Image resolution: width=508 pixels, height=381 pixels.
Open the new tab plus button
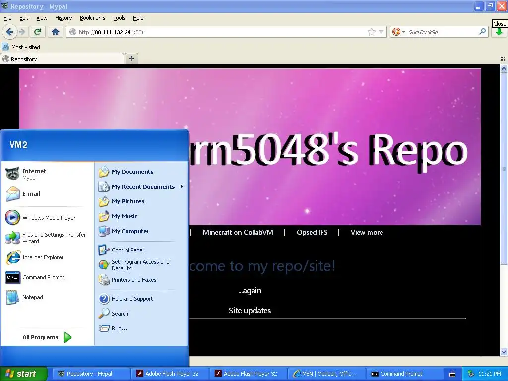(x=131, y=59)
